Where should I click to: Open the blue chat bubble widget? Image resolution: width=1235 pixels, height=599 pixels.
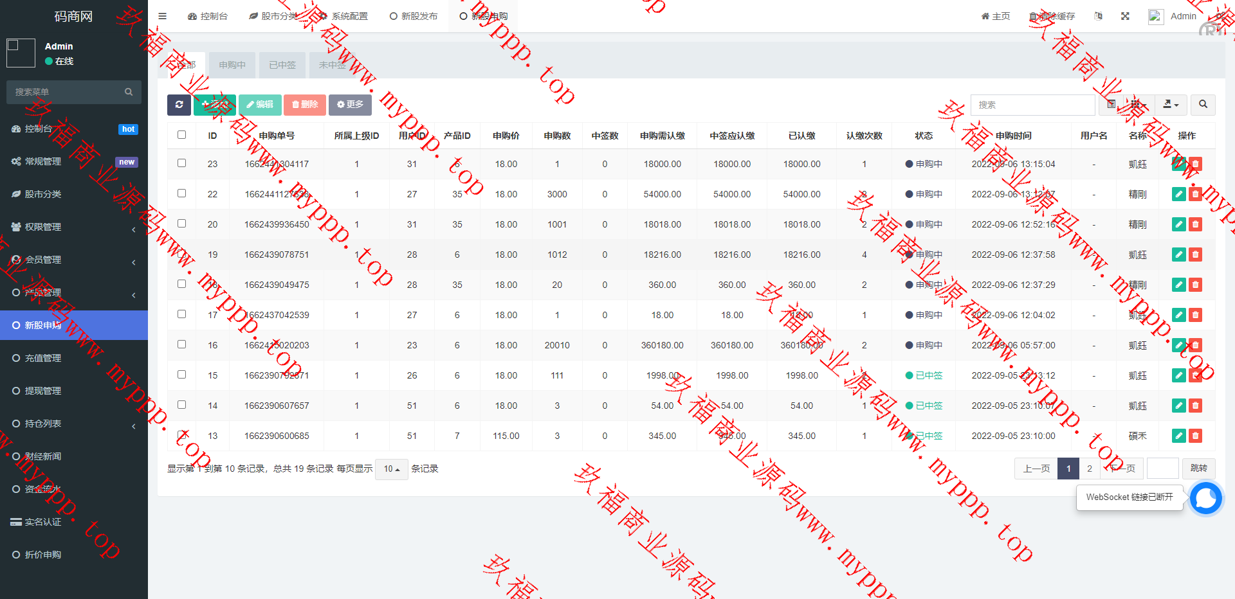1205,498
